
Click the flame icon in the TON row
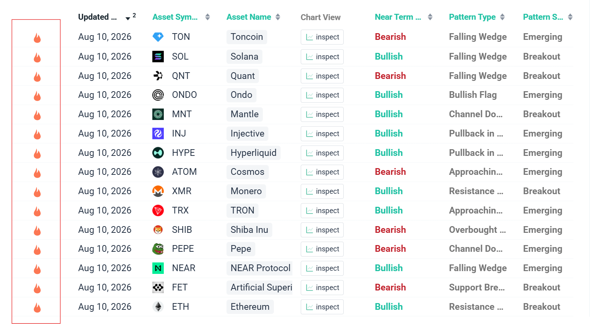(37, 38)
